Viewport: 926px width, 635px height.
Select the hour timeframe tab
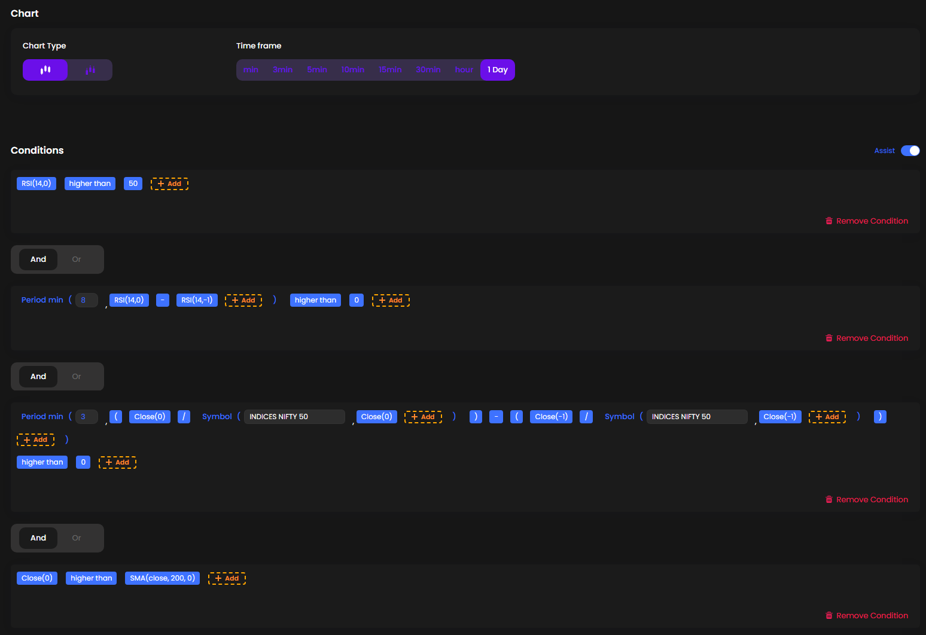(x=464, y=69)
